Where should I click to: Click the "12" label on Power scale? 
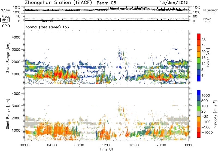(203, 64)
